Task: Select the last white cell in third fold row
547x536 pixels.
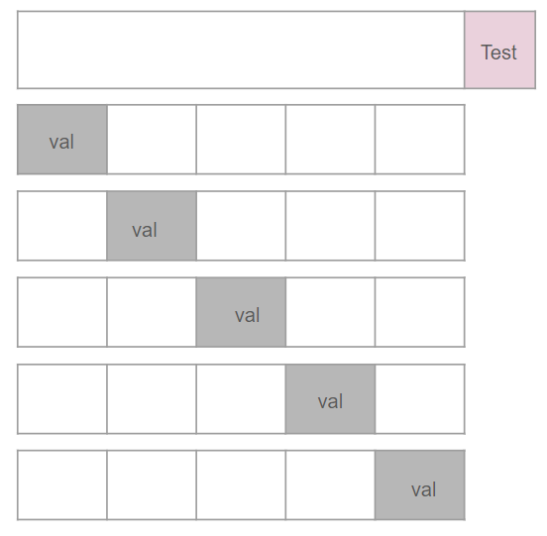Action: pyautogui.click(x=420, y=312)
